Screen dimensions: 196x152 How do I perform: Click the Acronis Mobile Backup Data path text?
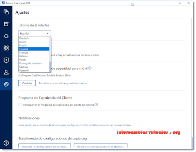pos(44,75)
